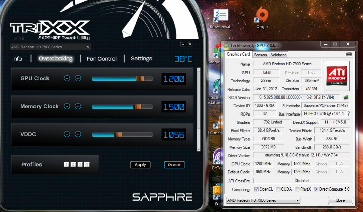Click the GPU Clock value 1200 display
The height and width of the screenshot is (212, 363).
click(x=174, y=79)
